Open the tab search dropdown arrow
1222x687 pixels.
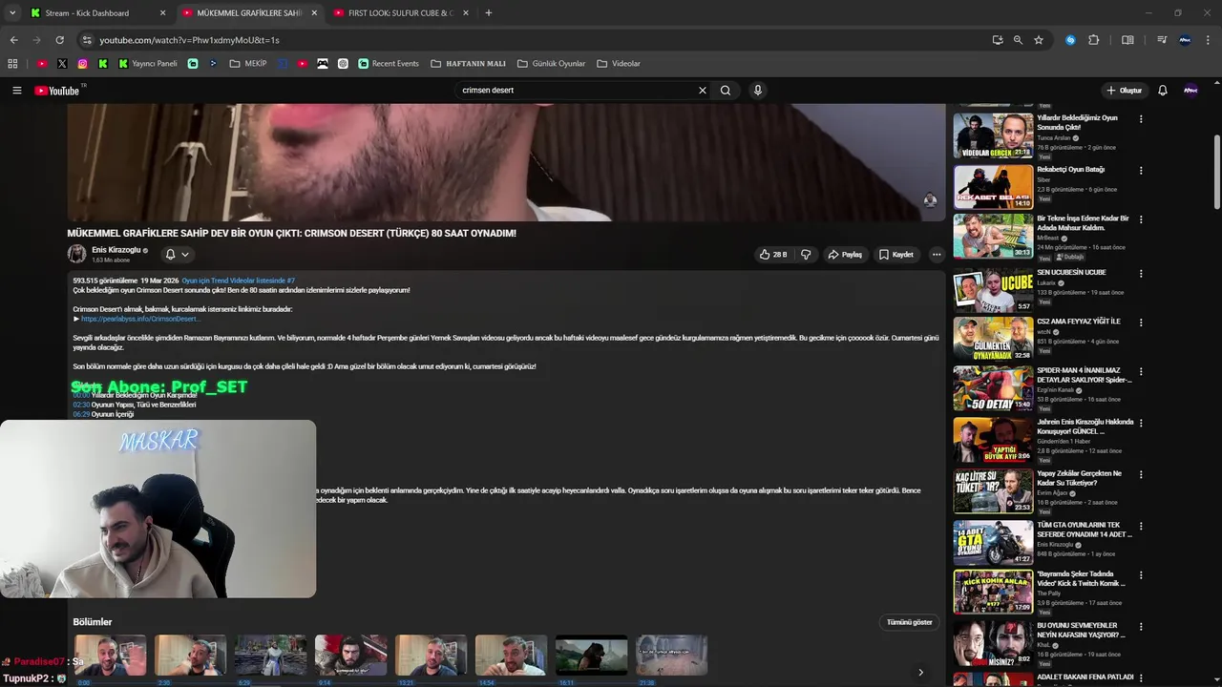pyautogui.click(x=12, y=13)
